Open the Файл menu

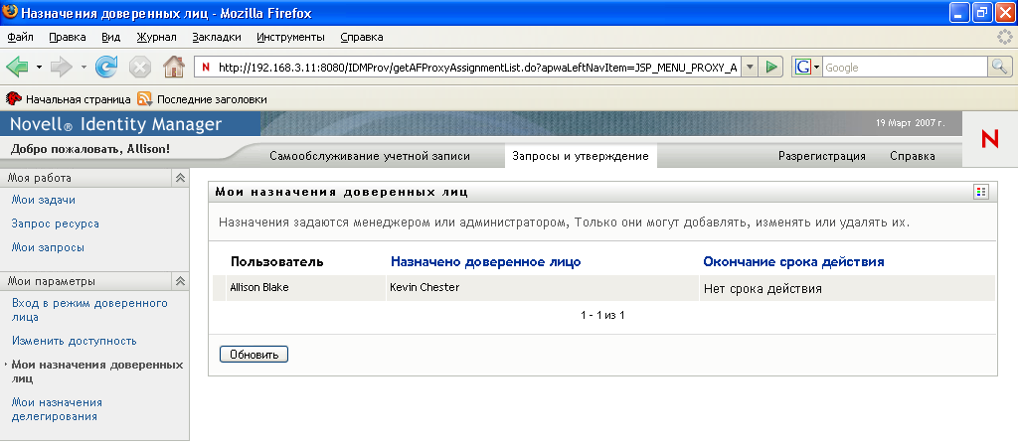click(20, 37)
